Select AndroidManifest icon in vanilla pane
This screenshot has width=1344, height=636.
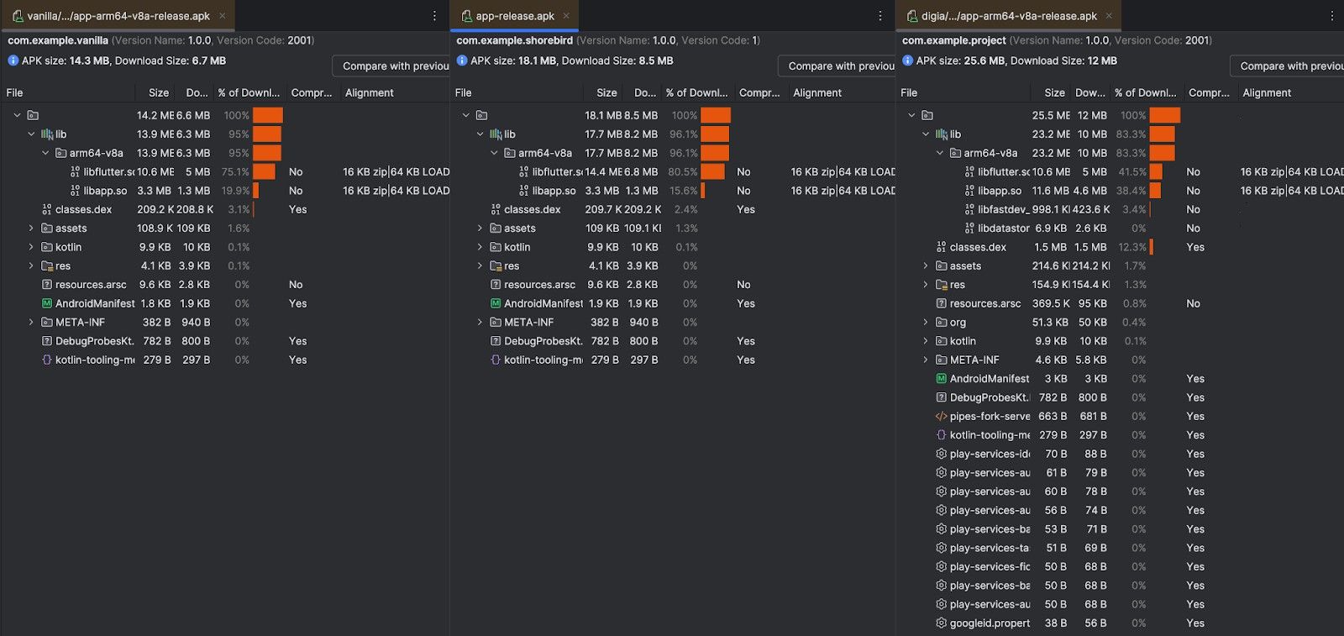tap(47, 304)
